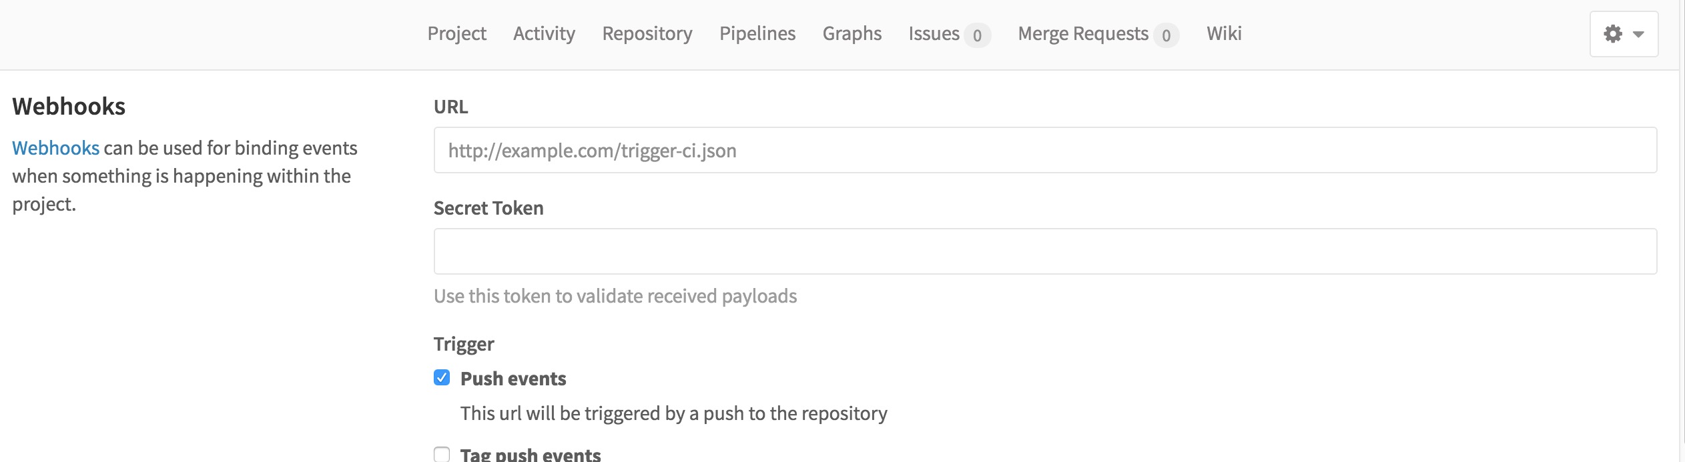Navigate to the Wiki tab
The image size is (1685, 462).
point(1224,33)
